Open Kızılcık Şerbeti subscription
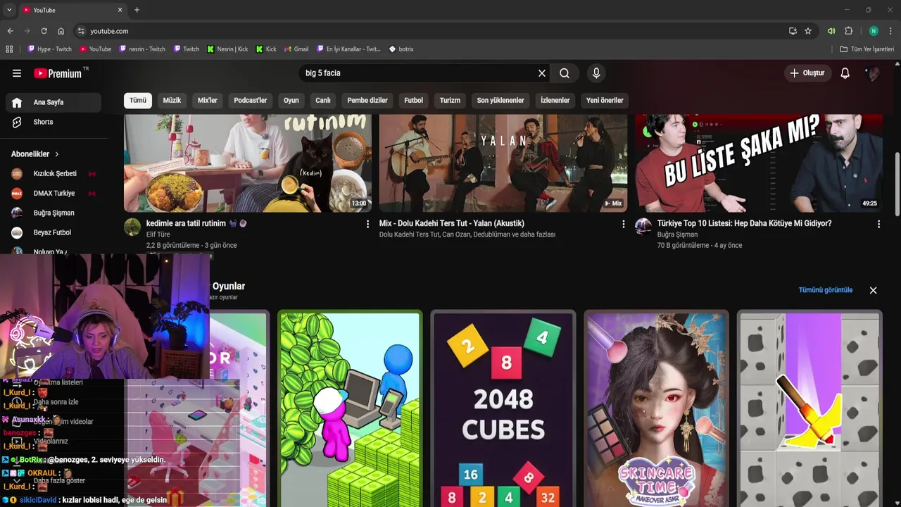901x507 pixels. tap(53, 173)
